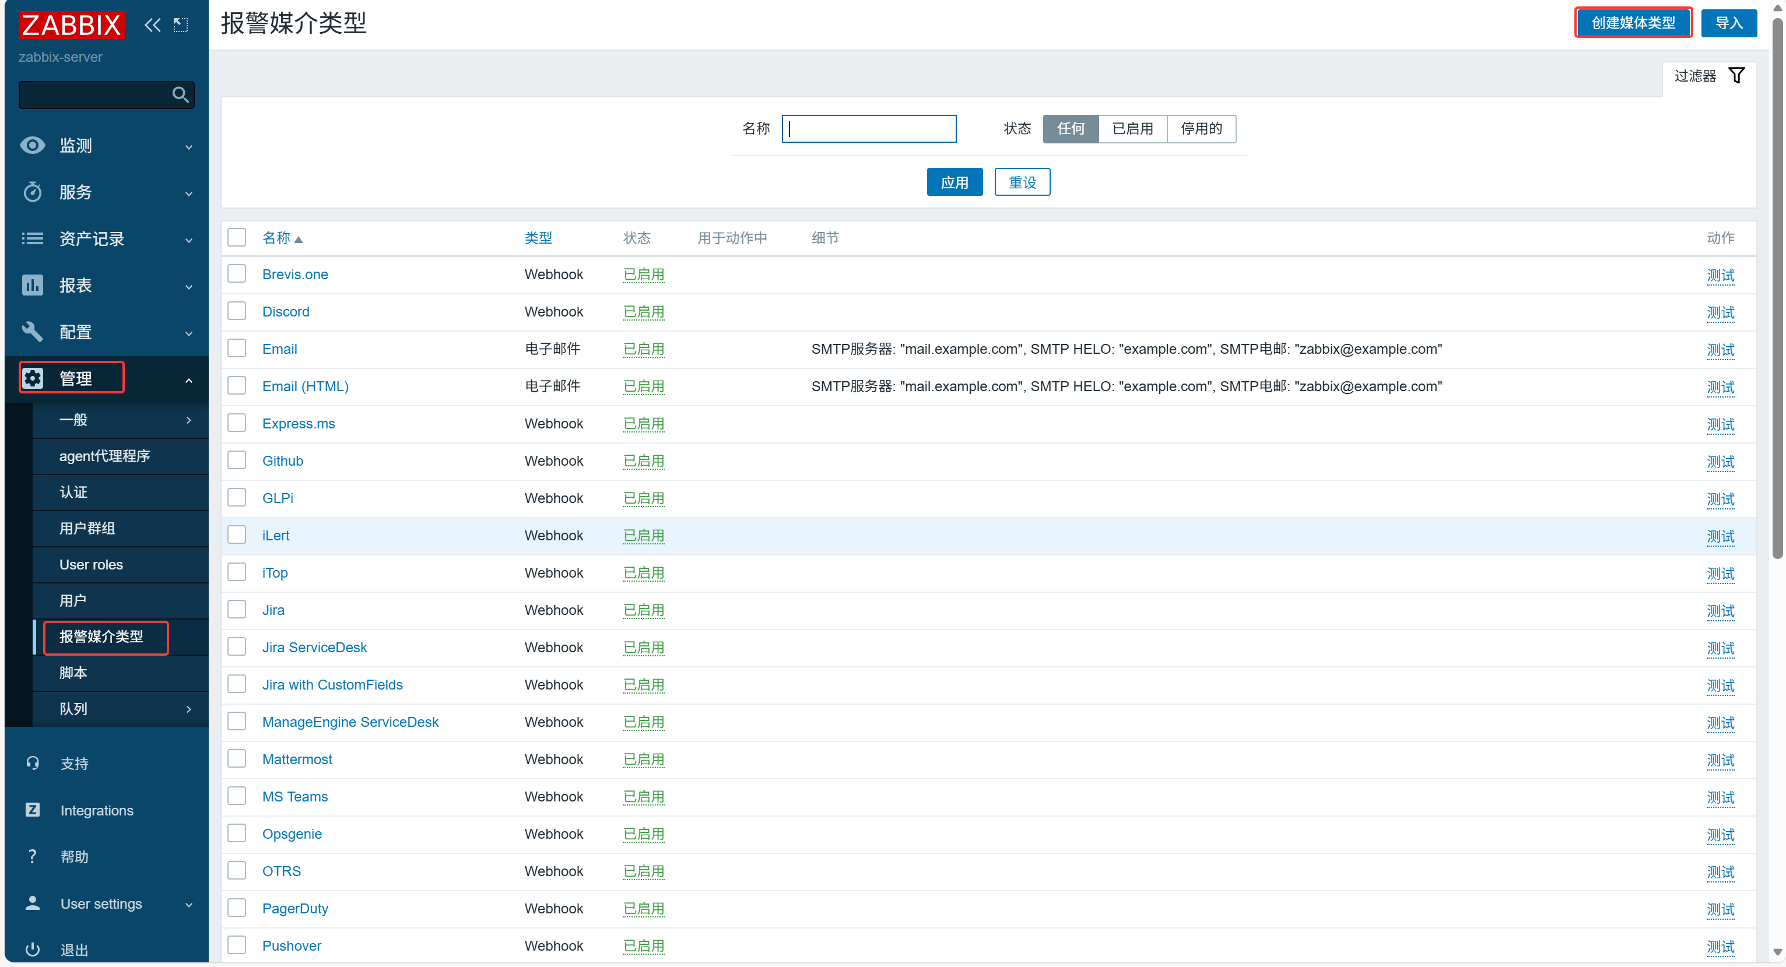Screen dimensions: 1786x967
Task: Click the 创建媒体类型 button
Action: coord(1633,23)
